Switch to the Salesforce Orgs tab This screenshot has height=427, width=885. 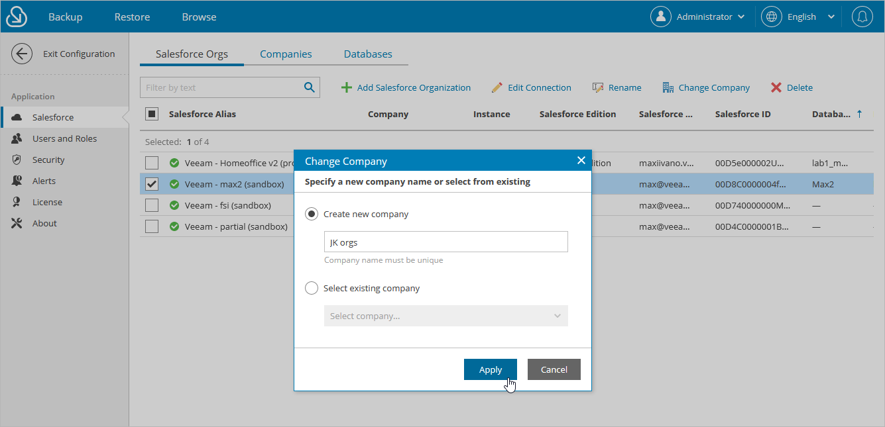coord(192,54)
